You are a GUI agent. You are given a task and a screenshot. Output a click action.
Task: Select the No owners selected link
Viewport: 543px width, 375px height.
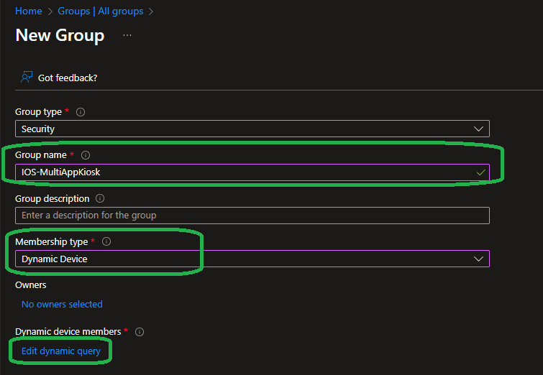62,304
